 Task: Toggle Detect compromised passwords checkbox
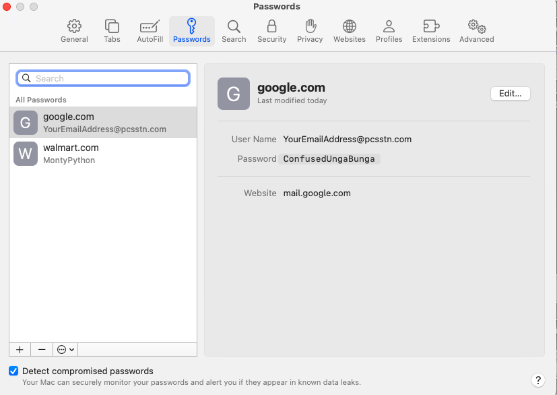13,371
